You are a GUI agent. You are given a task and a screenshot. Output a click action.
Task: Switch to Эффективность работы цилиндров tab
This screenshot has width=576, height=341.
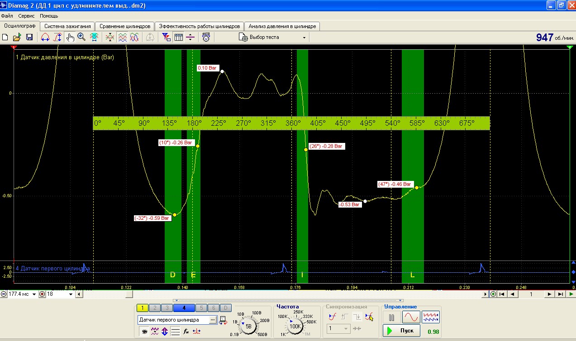click(200, 26)
